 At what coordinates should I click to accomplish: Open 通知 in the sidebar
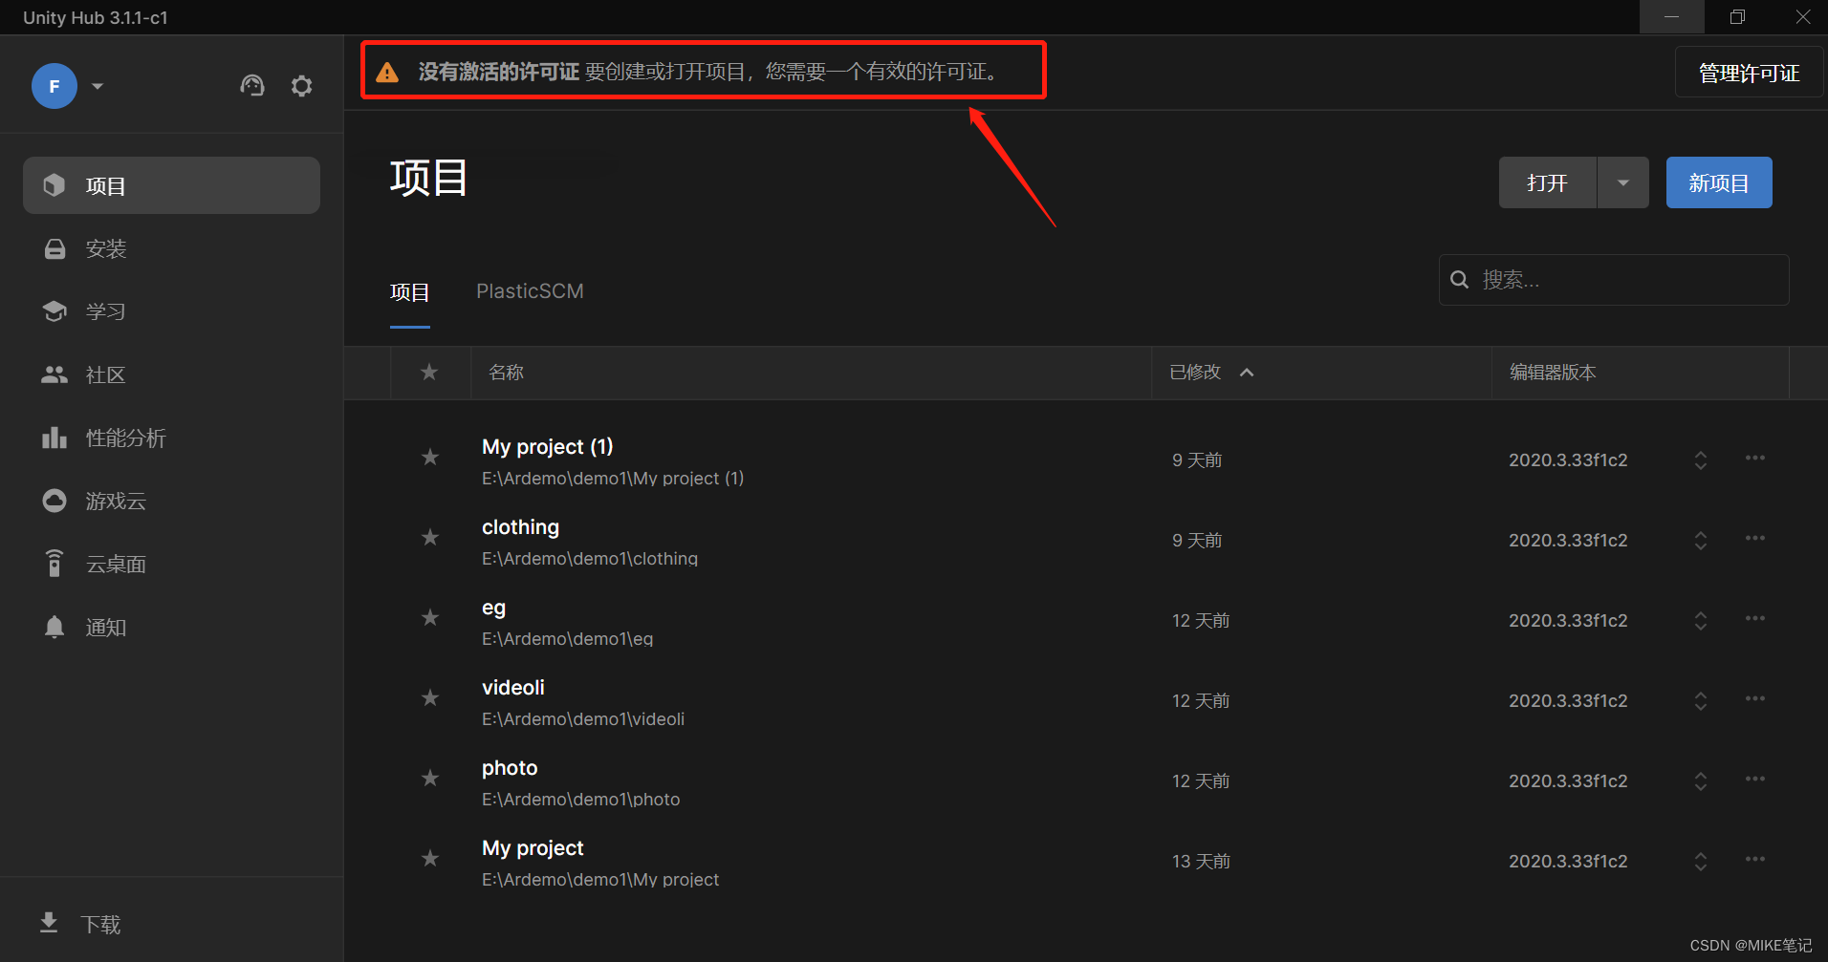pyautogui.click(x=171, y=627)
